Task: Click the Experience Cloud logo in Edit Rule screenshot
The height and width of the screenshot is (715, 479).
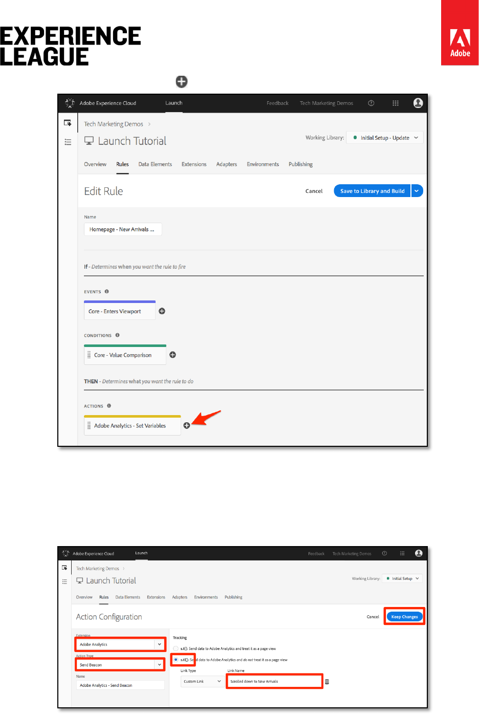Action: [70, 103]
